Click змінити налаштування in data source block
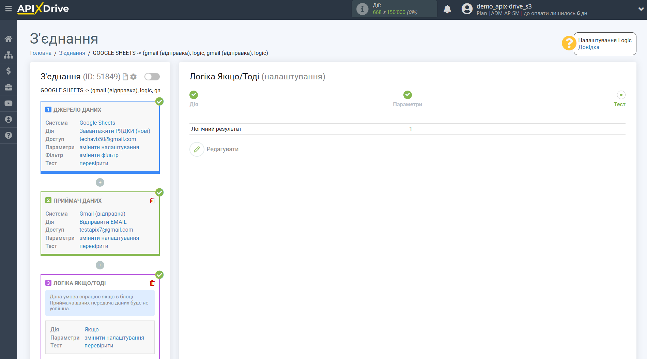Viewport: 647px width, 359px height. pyautogui.click(x=109, y=147)
